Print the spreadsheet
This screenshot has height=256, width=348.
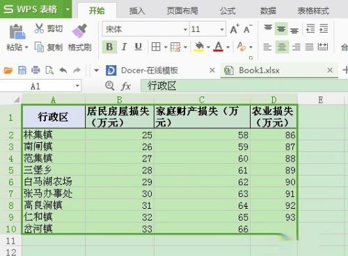35,70
